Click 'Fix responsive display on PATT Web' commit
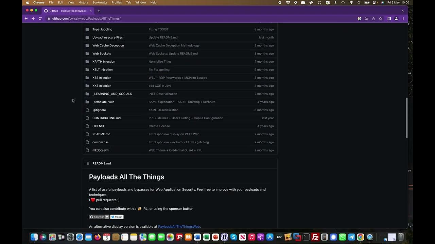435x244 pixels. point(174,134)
